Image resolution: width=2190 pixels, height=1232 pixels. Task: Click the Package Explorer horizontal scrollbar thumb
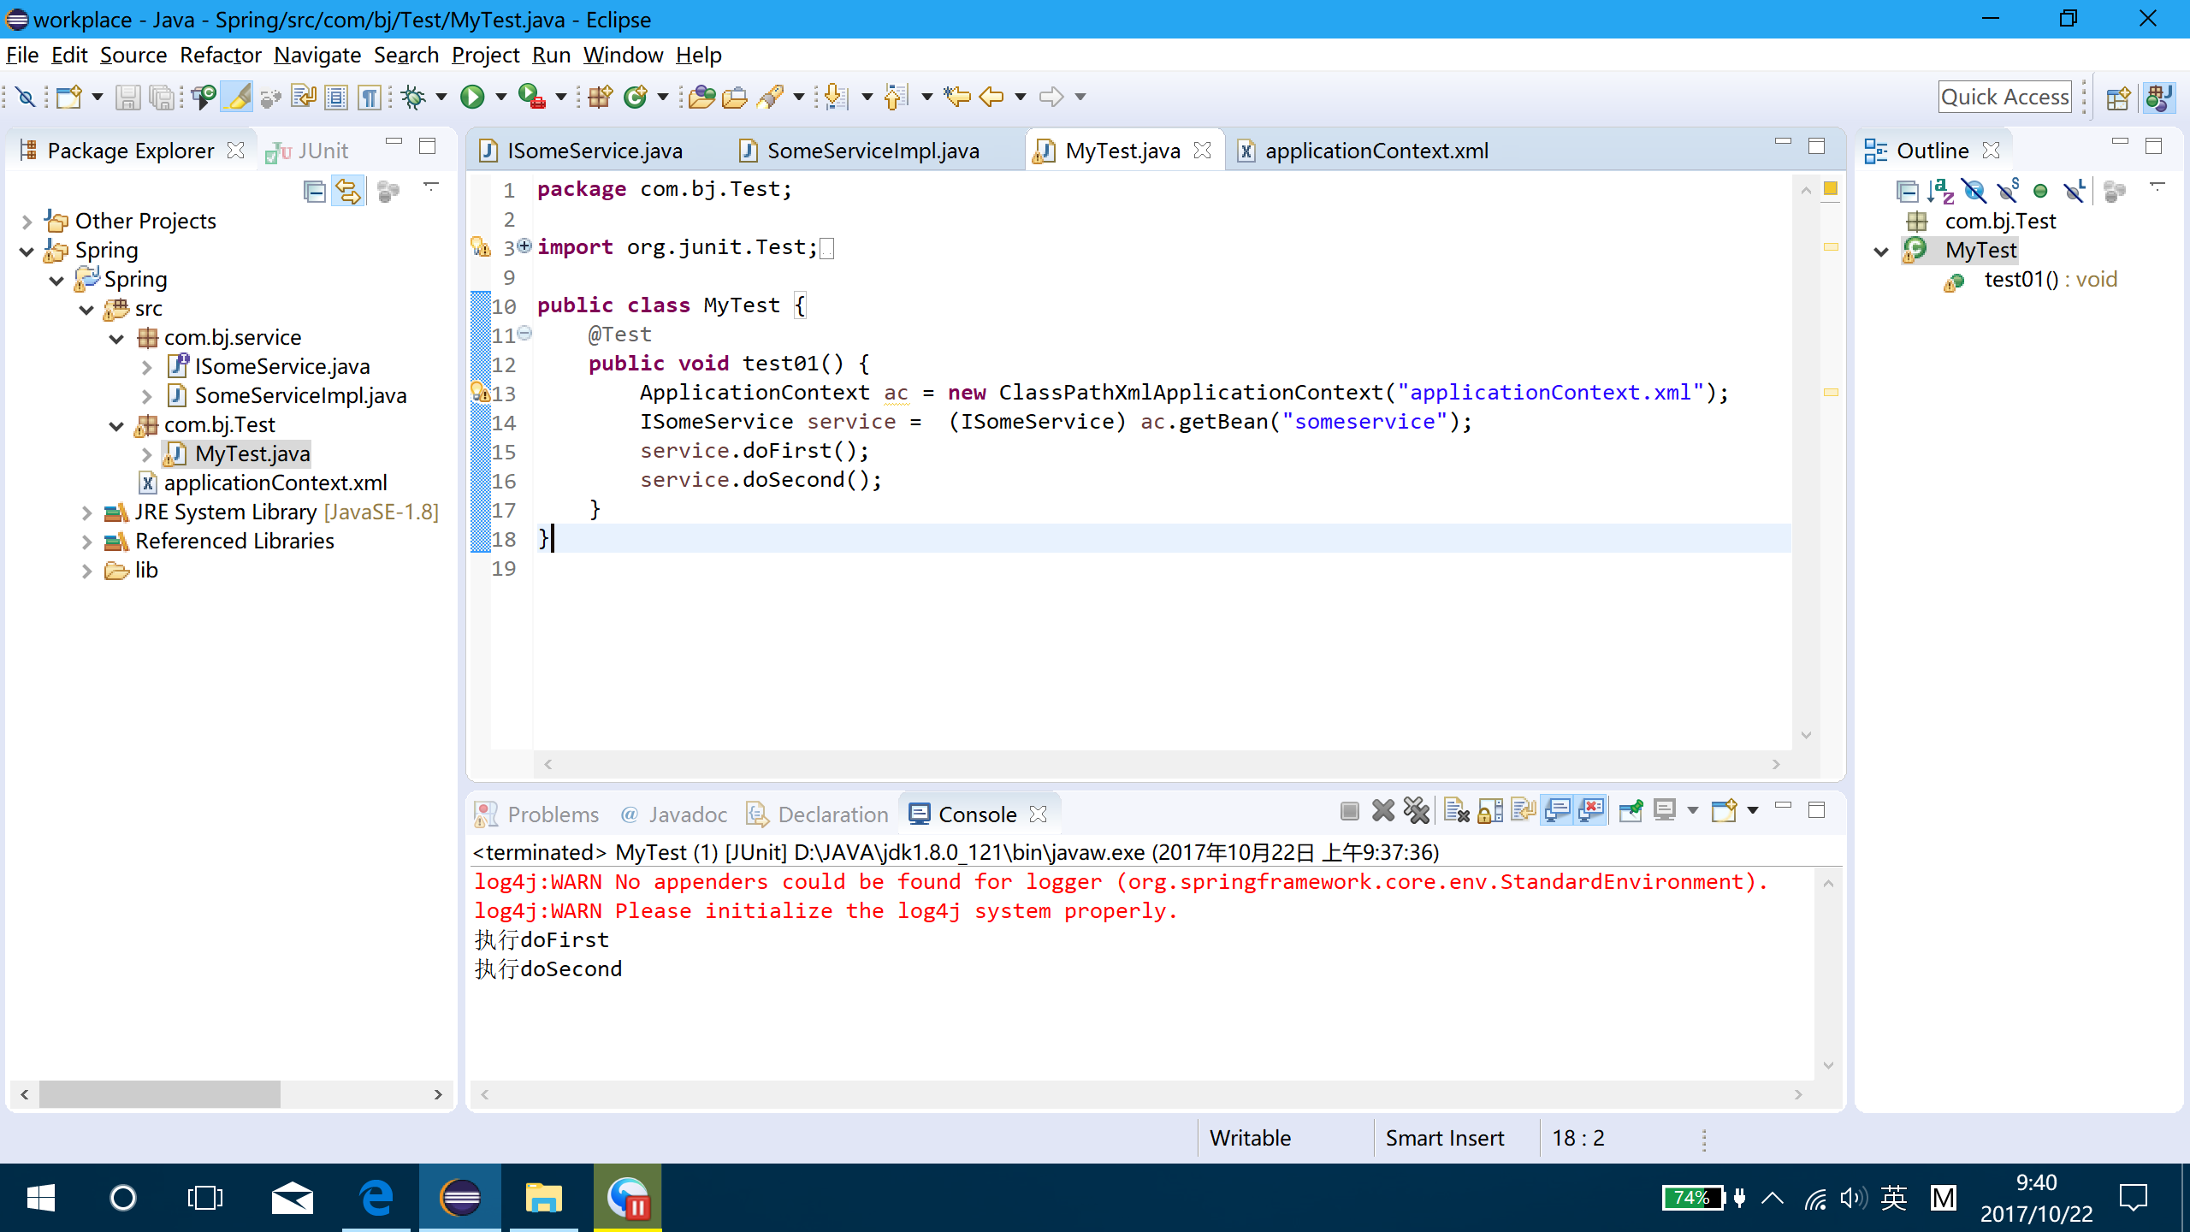(160, 1094)
